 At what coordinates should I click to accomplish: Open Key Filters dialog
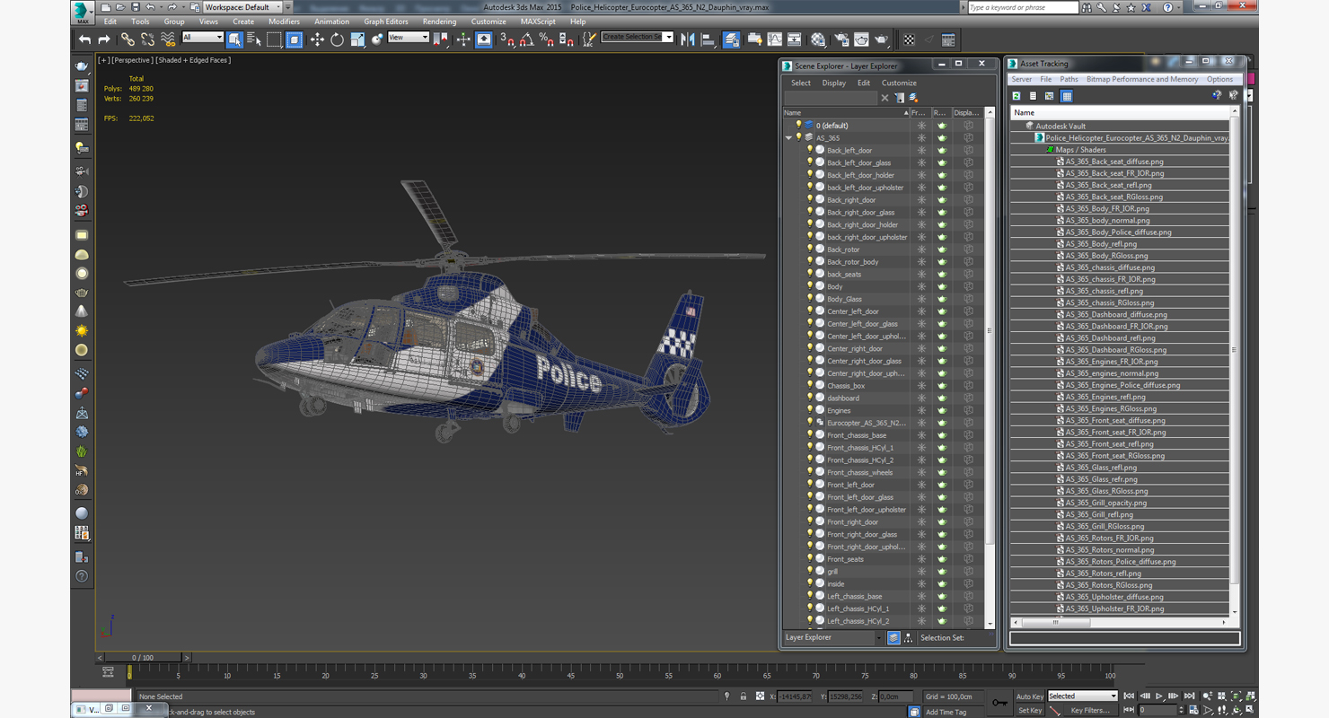[x=1090, y=710]
